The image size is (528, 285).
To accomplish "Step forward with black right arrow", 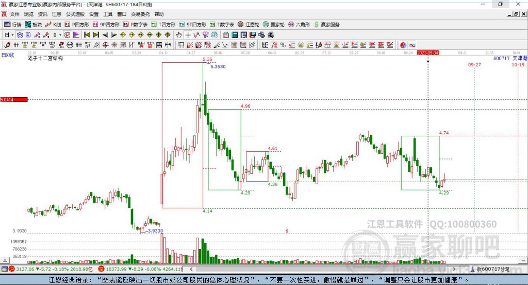I will [114, 35].
